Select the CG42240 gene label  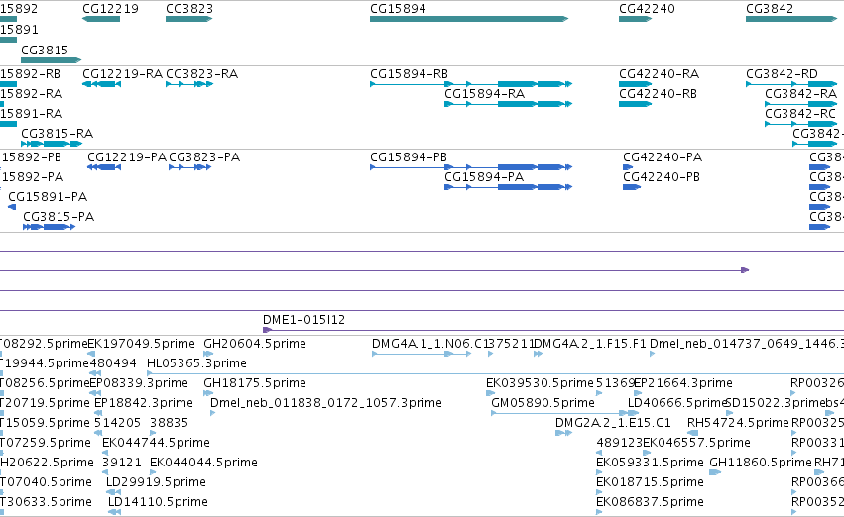pos(647,9)
